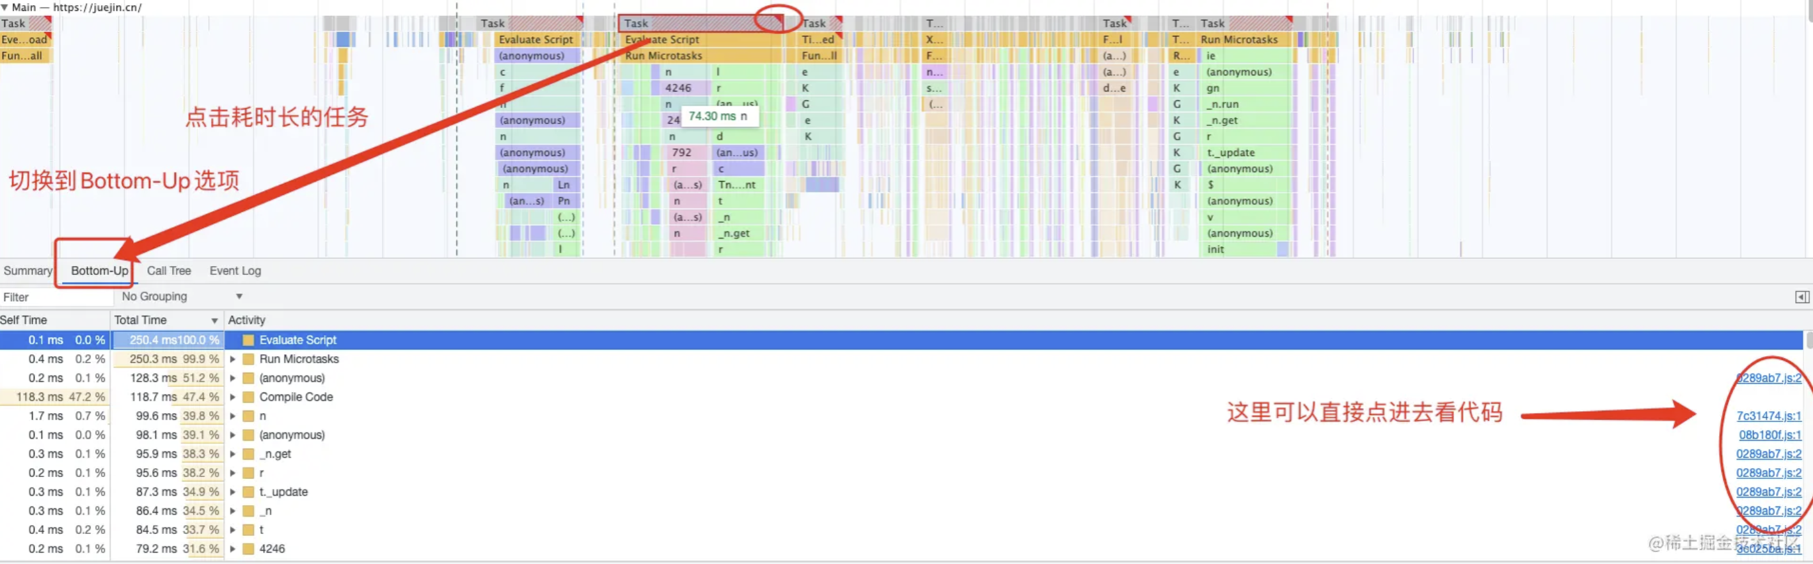Collapse the Main thread track triangle
Screen dimensions: 1813x564
pyautogui.click(x=4, y=7)
